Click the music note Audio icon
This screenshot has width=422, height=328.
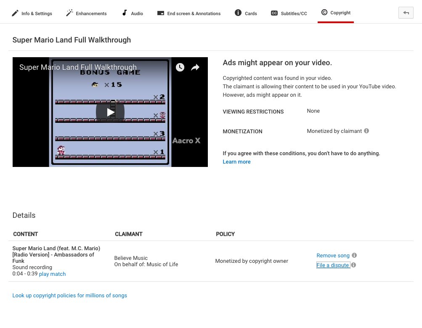(x=125, y=13)
